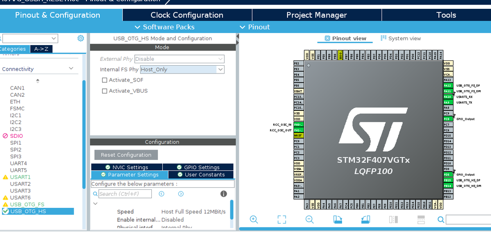Rotate the chip clockwise
This screenshot has height=232, width=491.
[x=338, y=220]
